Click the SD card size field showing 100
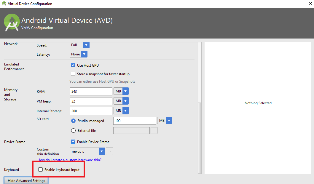Screen dimensions: 314x184 135,121
